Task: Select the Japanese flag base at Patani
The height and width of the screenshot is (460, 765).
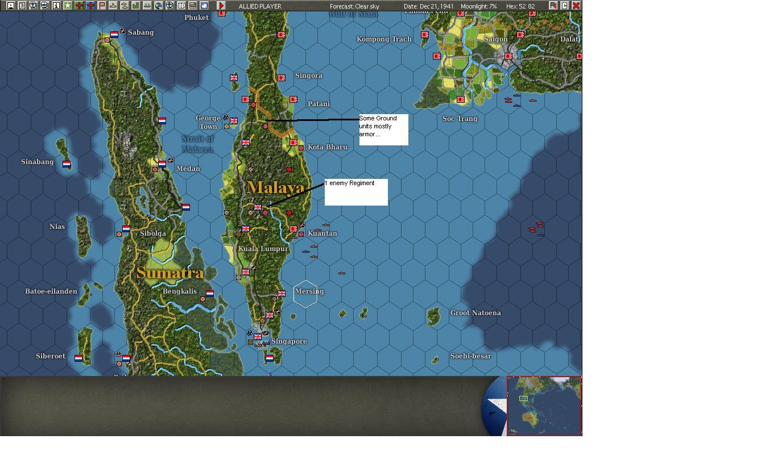Action: pyautogui.click(x=293, y=99)
